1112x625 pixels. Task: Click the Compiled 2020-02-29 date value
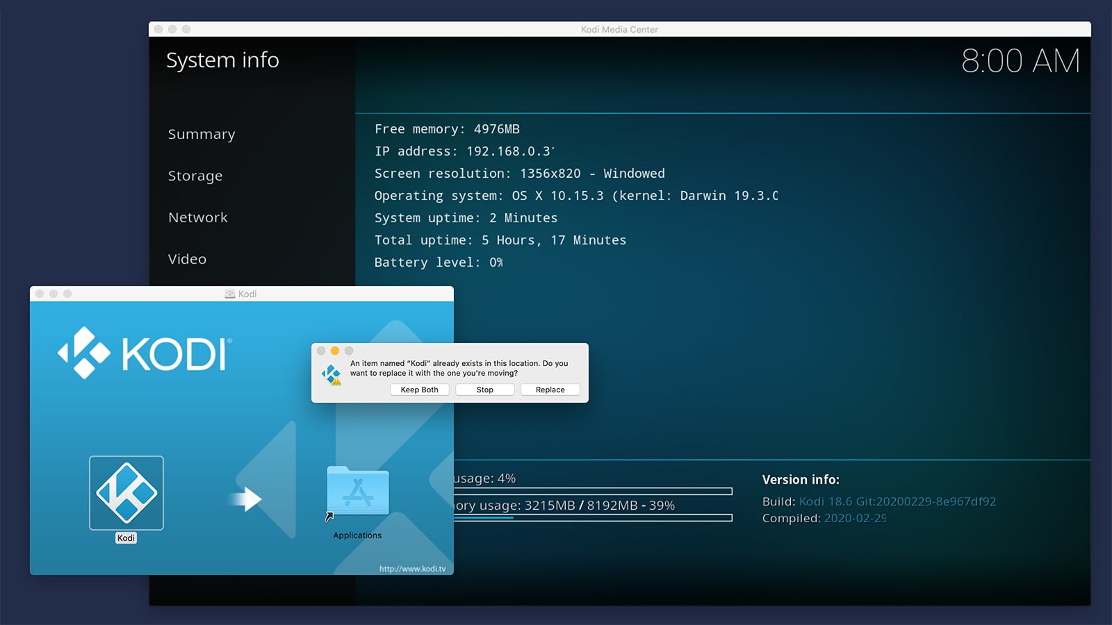click(x=855, y=518)
